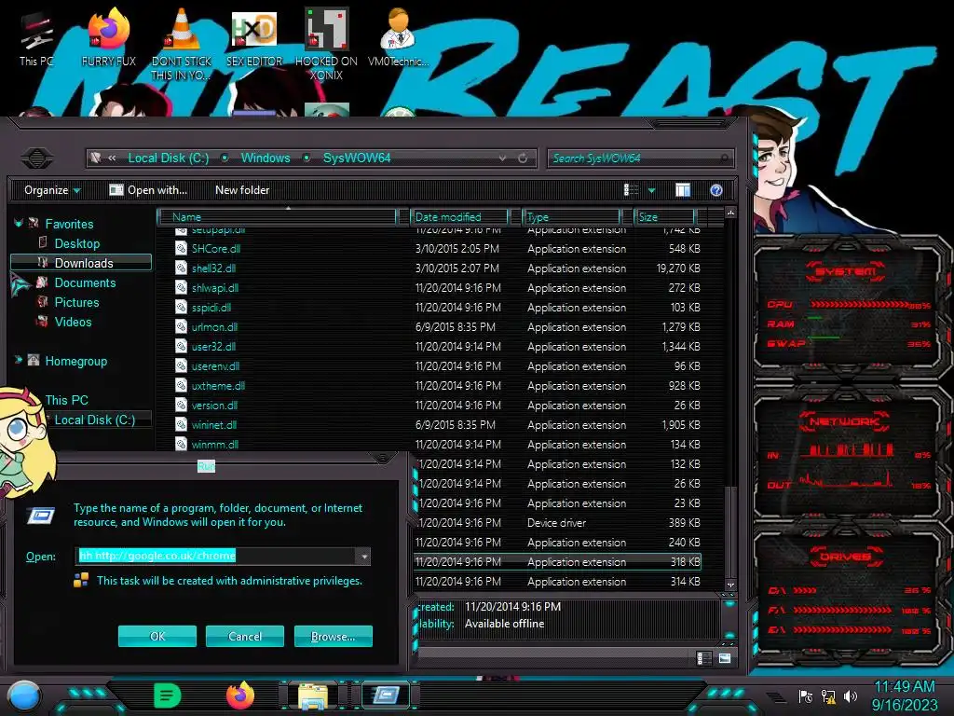Sort by the Size column header
Viewport: 954px width, 716px height.
point(664,216)
